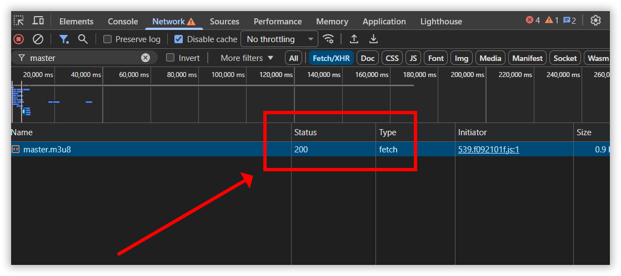Switch to the Console tab
The image size is (621, 276).
tap(123, 22)
